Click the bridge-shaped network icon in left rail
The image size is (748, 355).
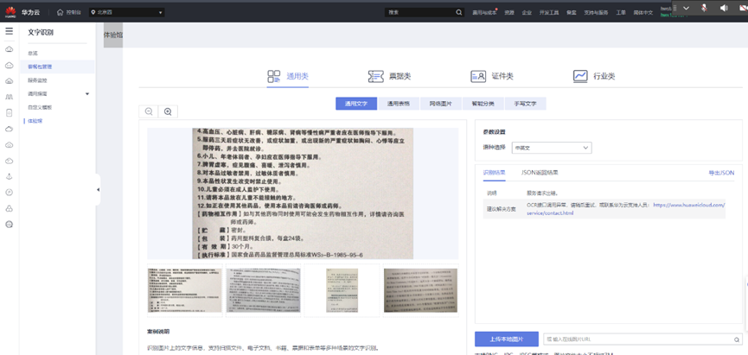click(9, 97)
